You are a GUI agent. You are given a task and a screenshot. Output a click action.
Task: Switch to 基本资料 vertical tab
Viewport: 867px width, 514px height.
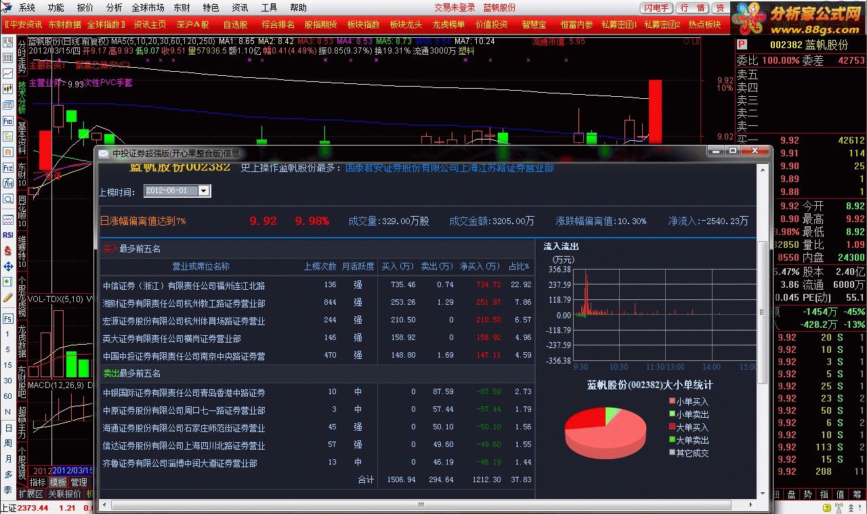(x=22, y=138)
